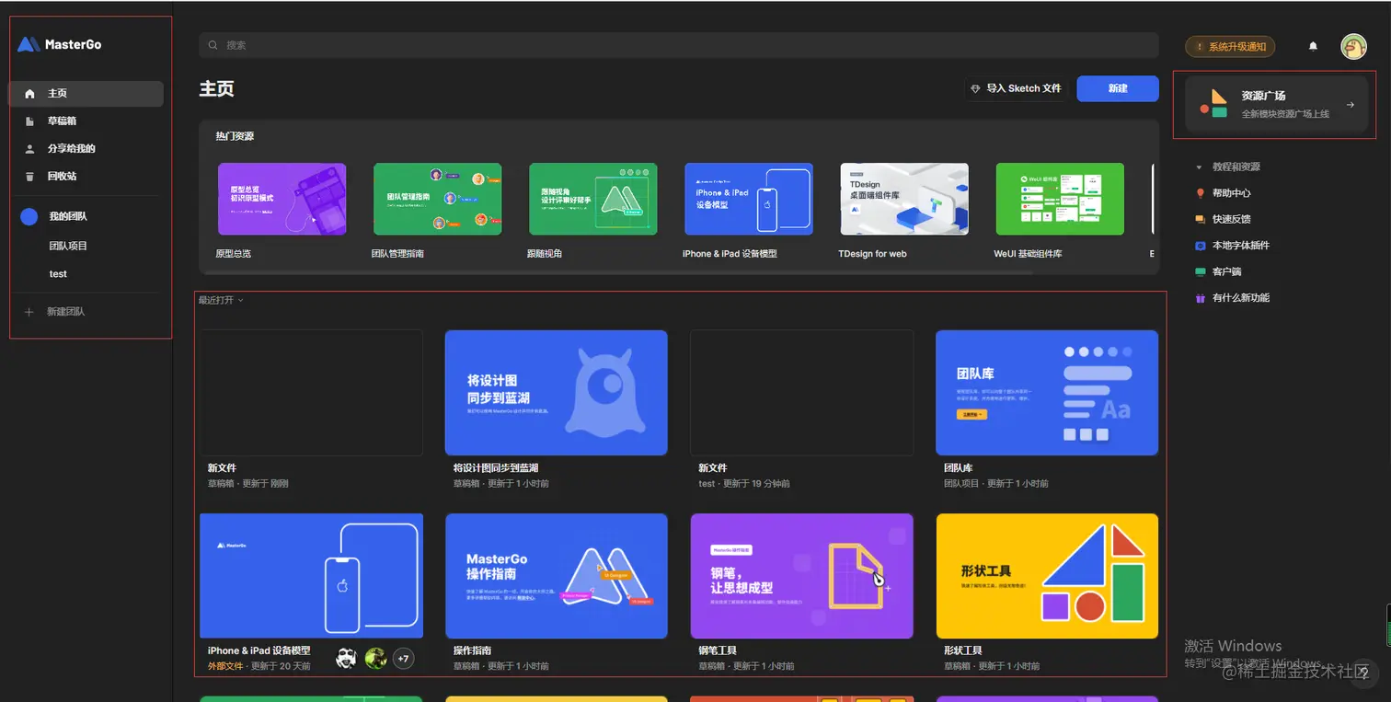Open the 团队库 file card
This screenshot has width=1391, height=702.
[x=1047, y=393]
